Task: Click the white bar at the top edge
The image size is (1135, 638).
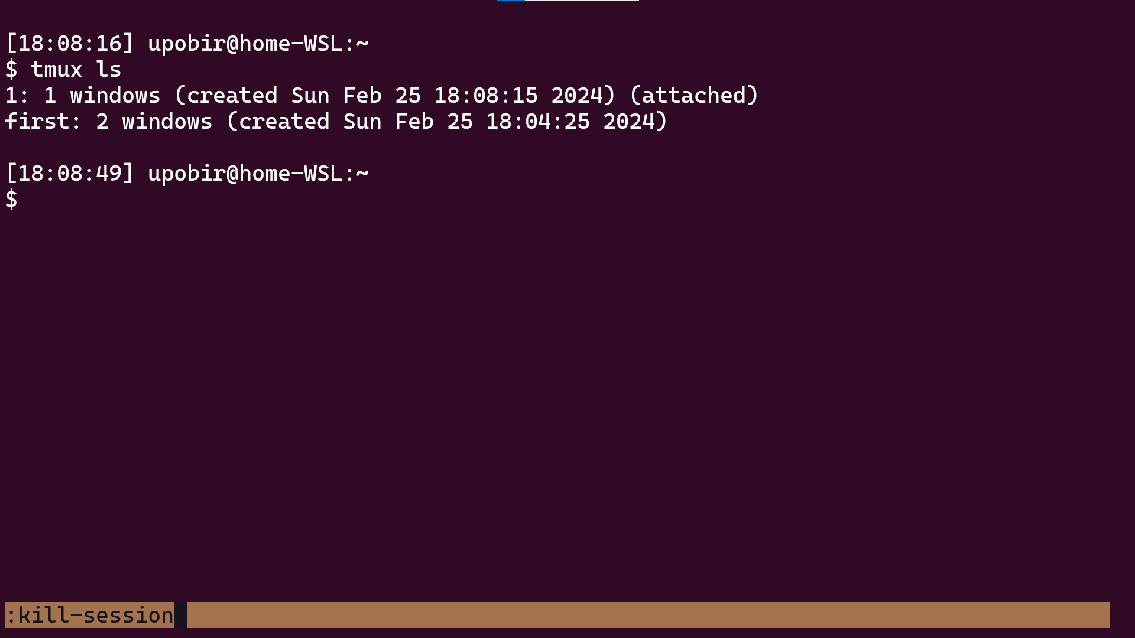Action: point(582,1)
